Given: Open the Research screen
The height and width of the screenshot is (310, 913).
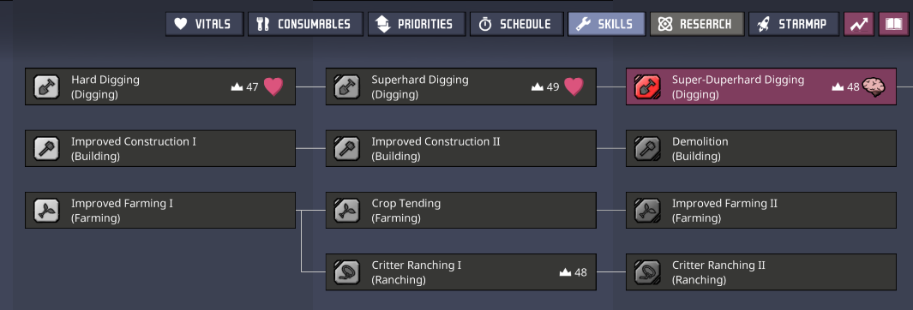Looking at the screenshot, I should pos(697,24).
